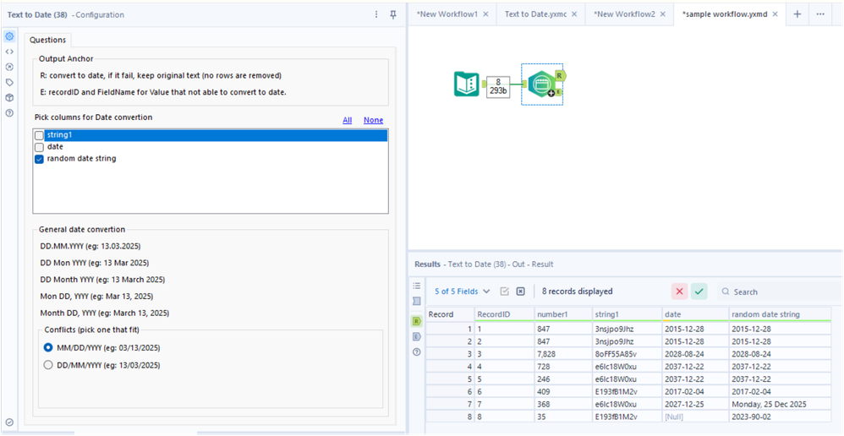
Task: Open the results metadata view icon
Action: (x=416, y=301)
